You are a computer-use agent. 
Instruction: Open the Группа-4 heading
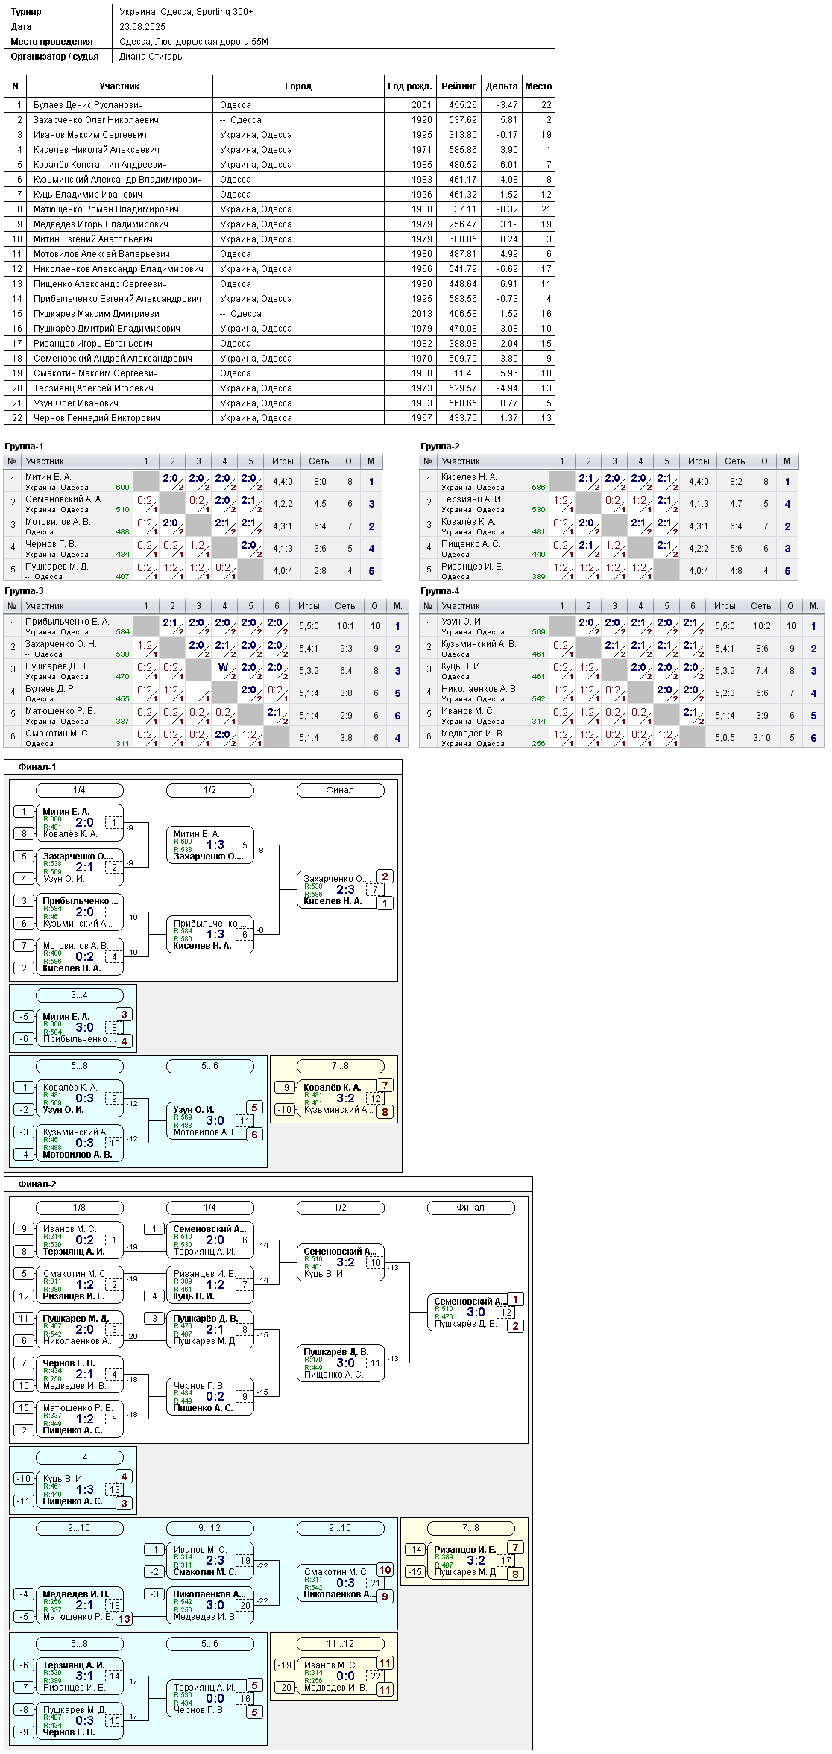[441, 591]
